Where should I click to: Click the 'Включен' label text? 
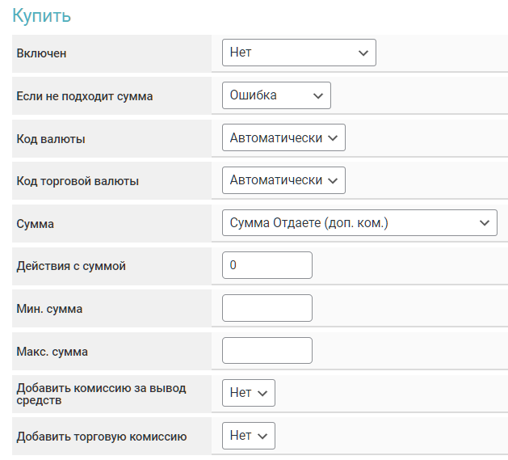tap(41, 54)
